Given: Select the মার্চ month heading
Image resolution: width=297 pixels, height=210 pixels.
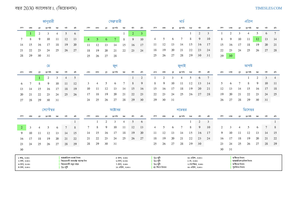Looking at the screenshot, I should pos(182,21).
